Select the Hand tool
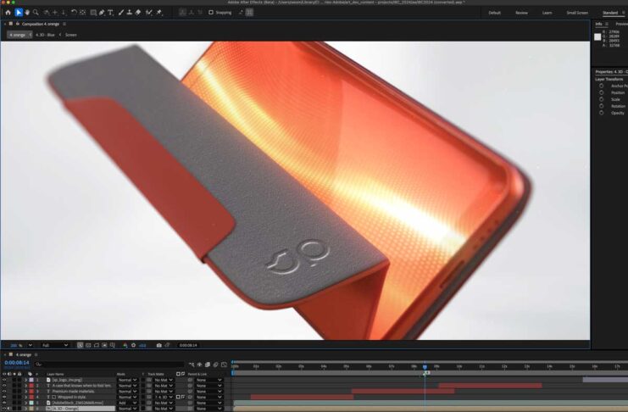Screen dimensions: 628x412 27,13
